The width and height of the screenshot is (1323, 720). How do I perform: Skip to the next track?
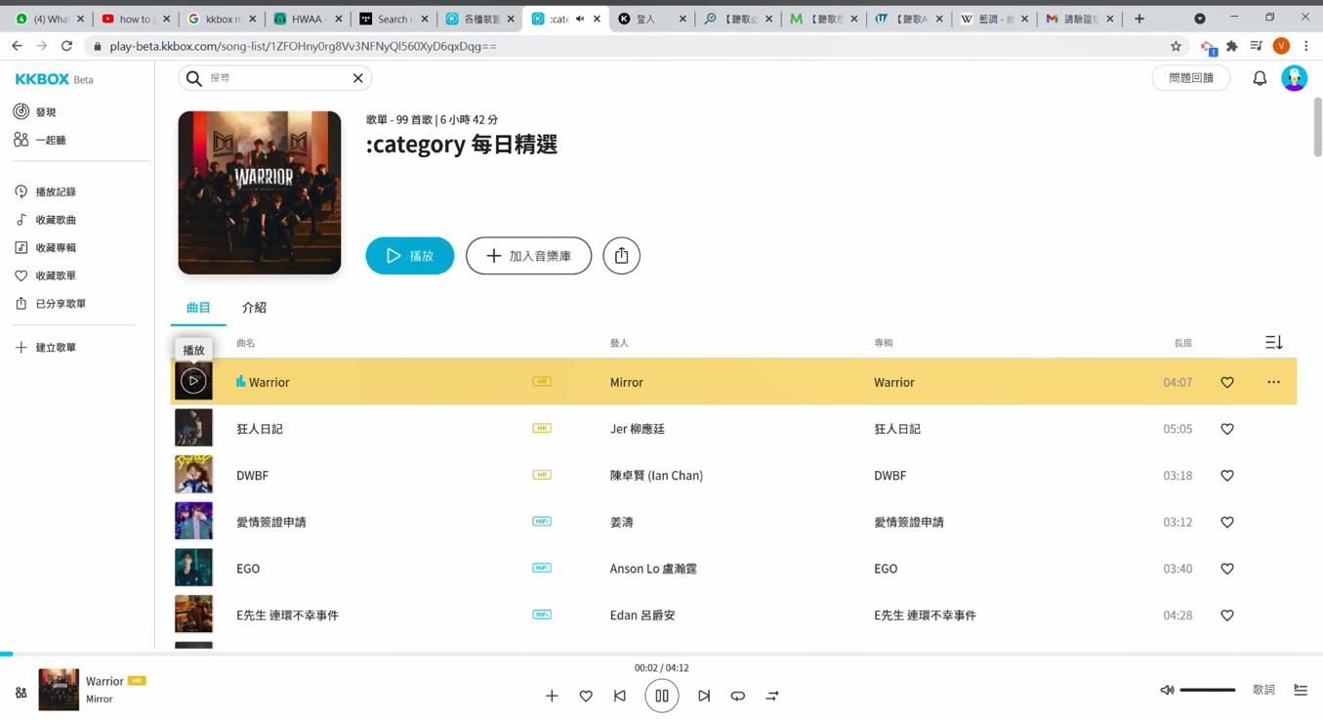pyautogui.click(x=704, y=696)
